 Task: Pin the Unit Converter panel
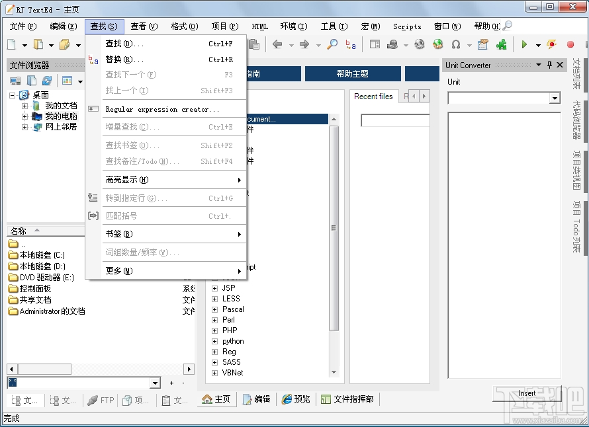549,65
